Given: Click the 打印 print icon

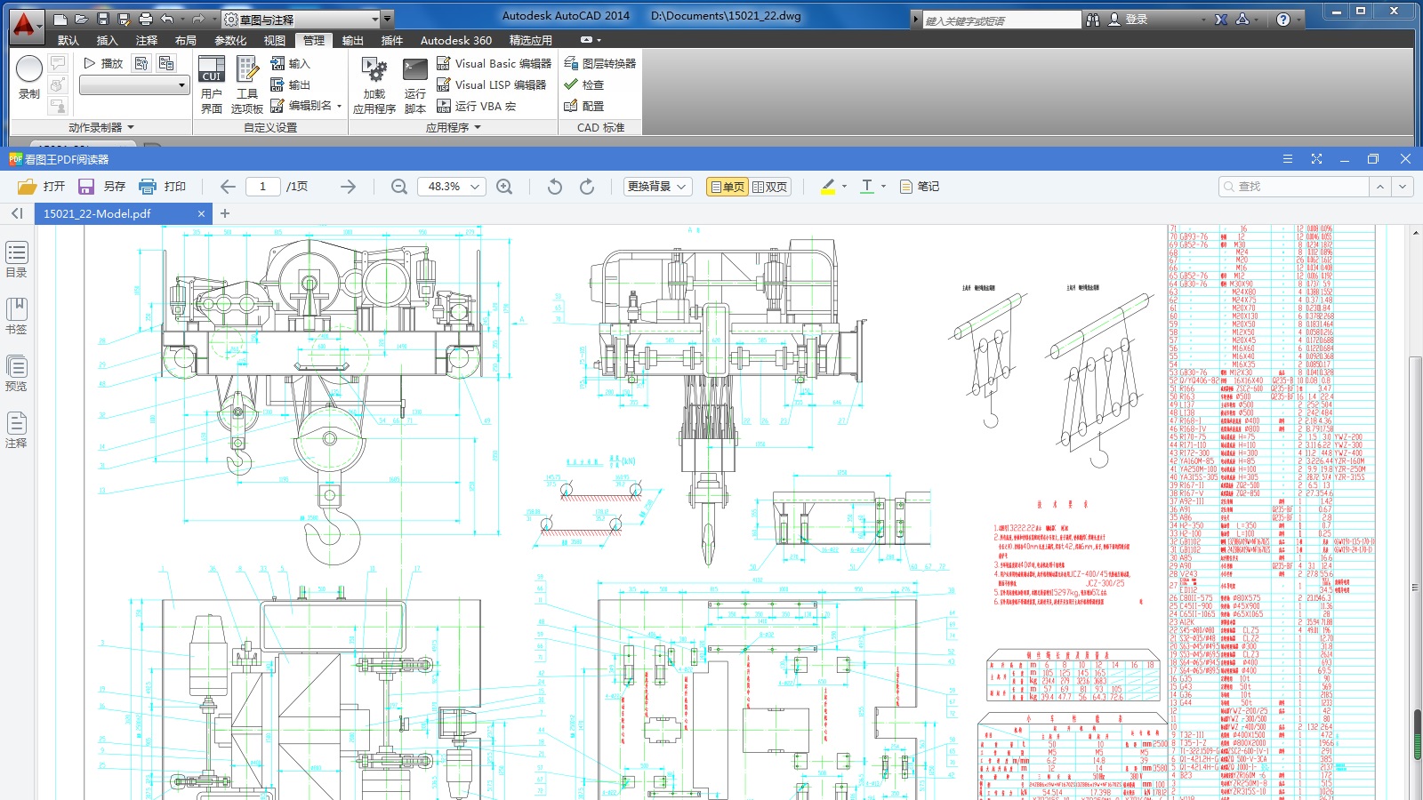Looking at the screenshot, I should pyautogui.click(x=163, y=187).
